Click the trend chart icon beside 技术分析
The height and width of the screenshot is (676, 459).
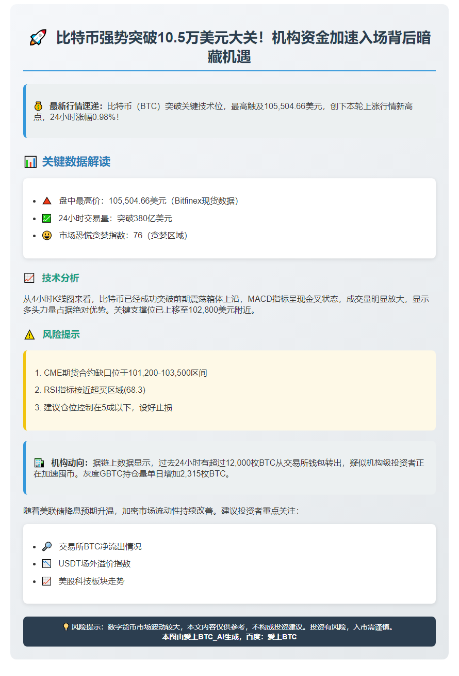[x=29, y=278]
